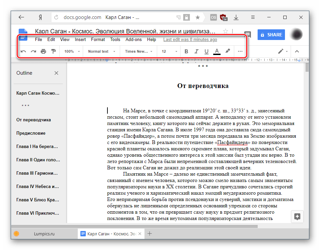Show more toolbar options (three dots)
320x250 pixels.
240,51
